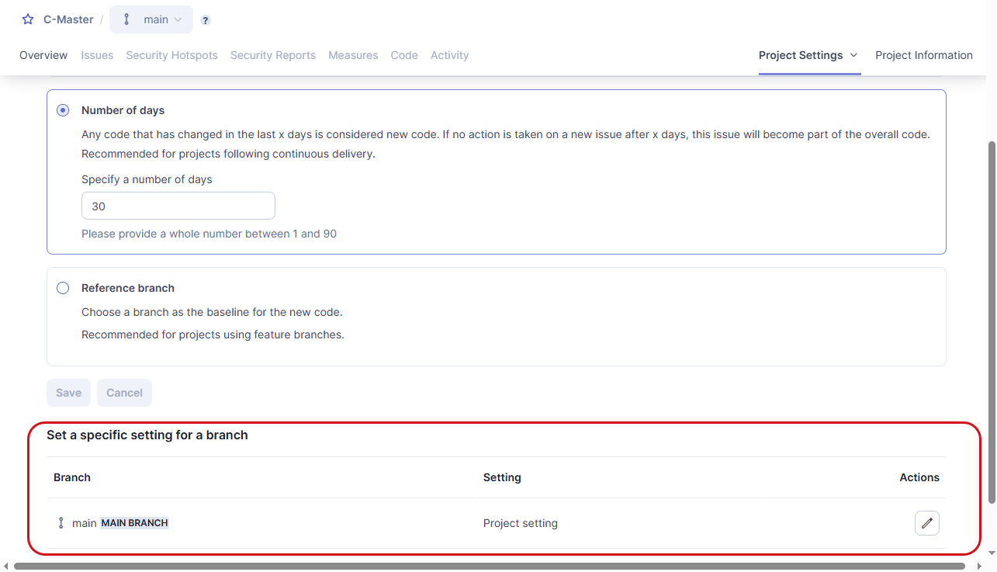Go to Security Hotspots

(x=171, y=55)
